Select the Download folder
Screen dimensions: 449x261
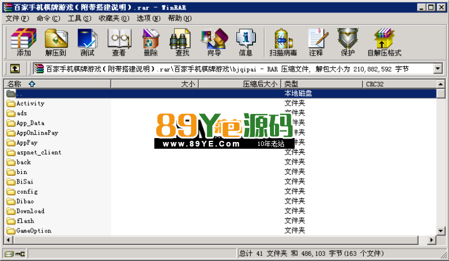click(x=25, y=211)
